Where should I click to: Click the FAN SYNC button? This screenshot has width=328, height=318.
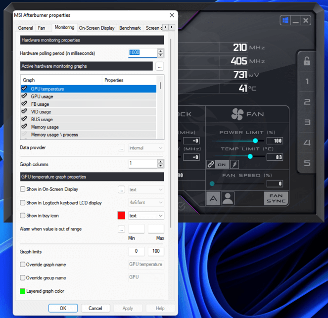point(276,198)
